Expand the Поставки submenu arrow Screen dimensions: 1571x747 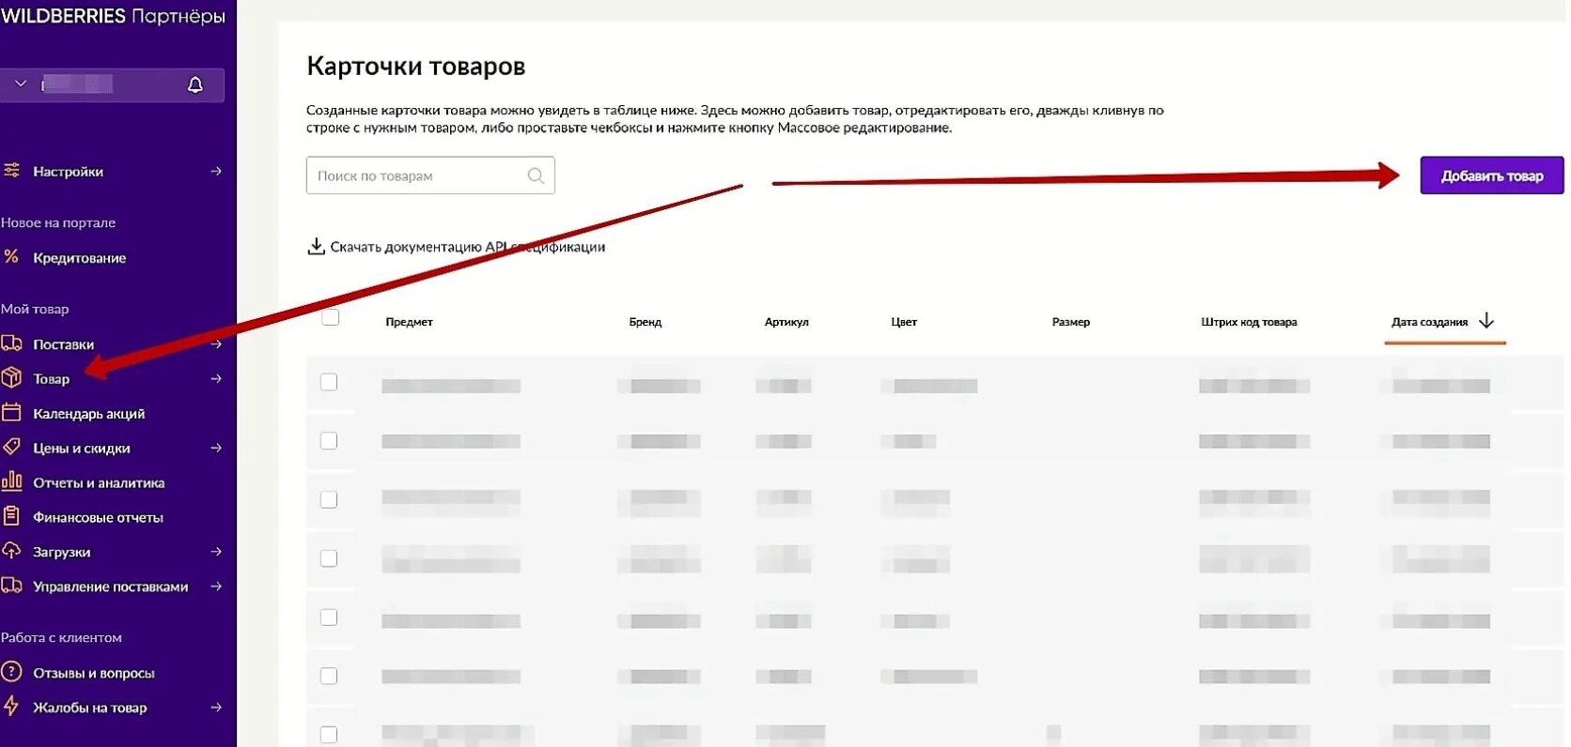(x=216, y=344)
